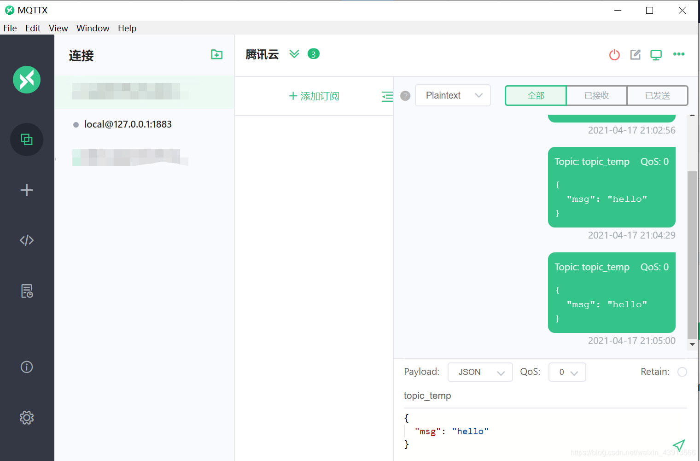
Task: Switch message filter to 已接收
Action: coord(596,95)
